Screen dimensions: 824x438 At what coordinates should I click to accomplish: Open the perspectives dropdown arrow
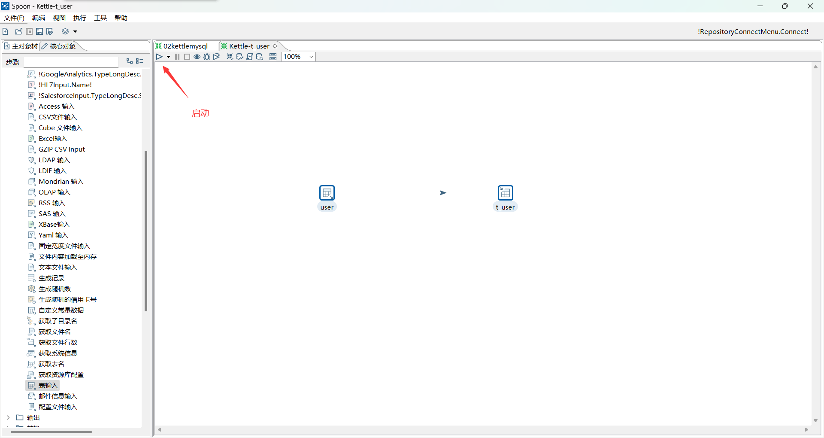[75, 31]
